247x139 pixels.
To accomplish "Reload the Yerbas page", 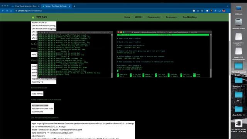I will [x=11, y=11].
